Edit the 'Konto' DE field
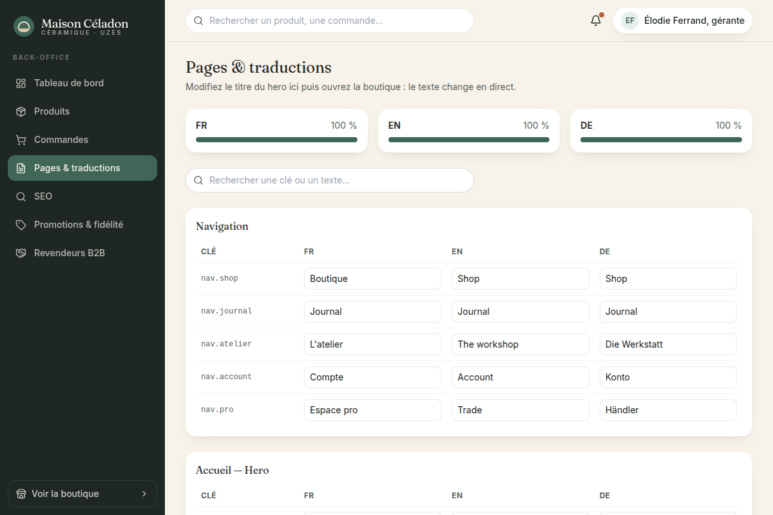Viewport: 773px width, 515px height. 668,377
